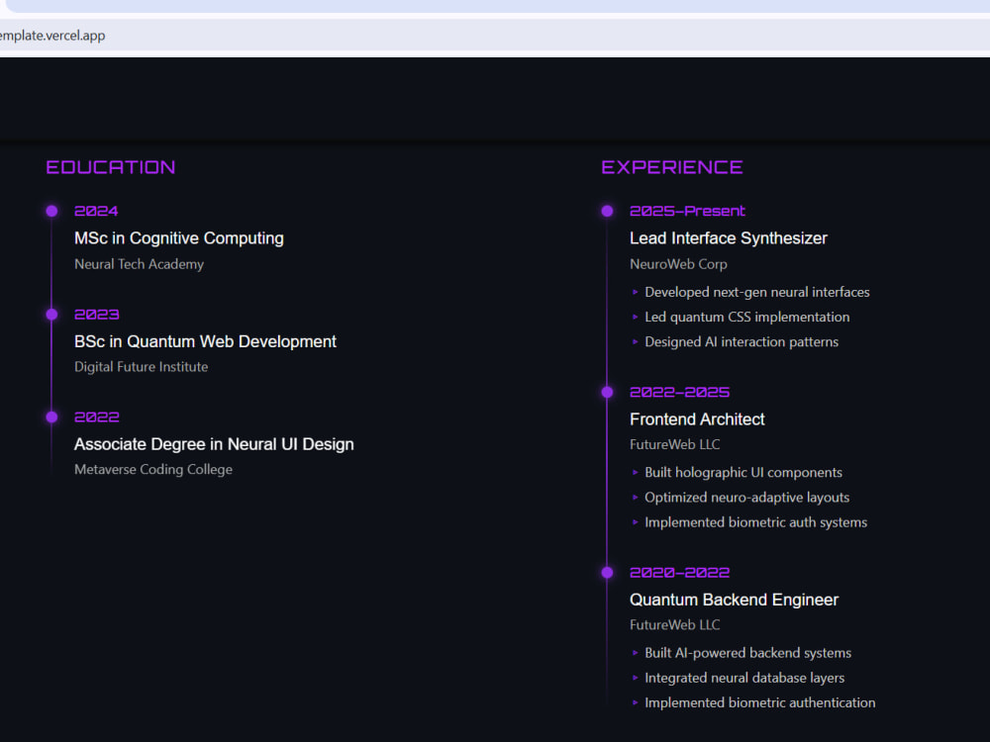Click arrow bullet before Built holographic UI components
Screen dimensions: 990x742
[x=636, y=473]
